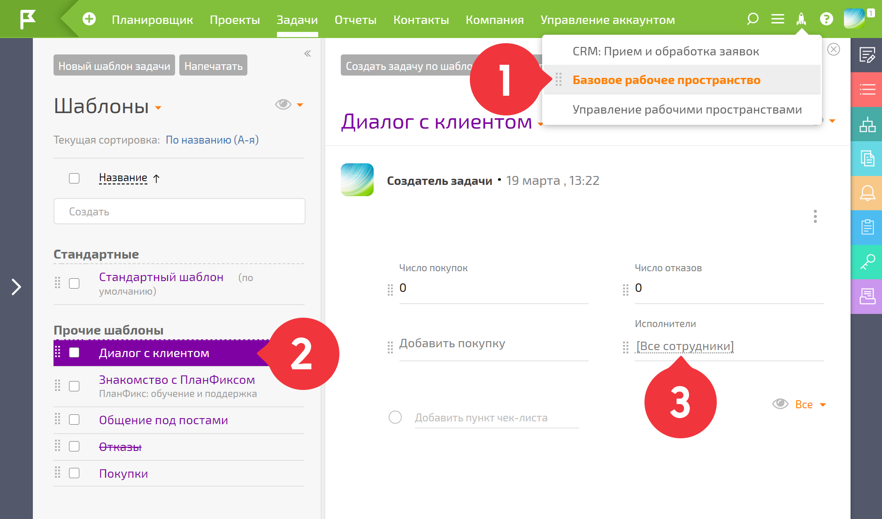Open user profile avatar in header
Viewport: 882px width, 519px height.
coord(854,19)
